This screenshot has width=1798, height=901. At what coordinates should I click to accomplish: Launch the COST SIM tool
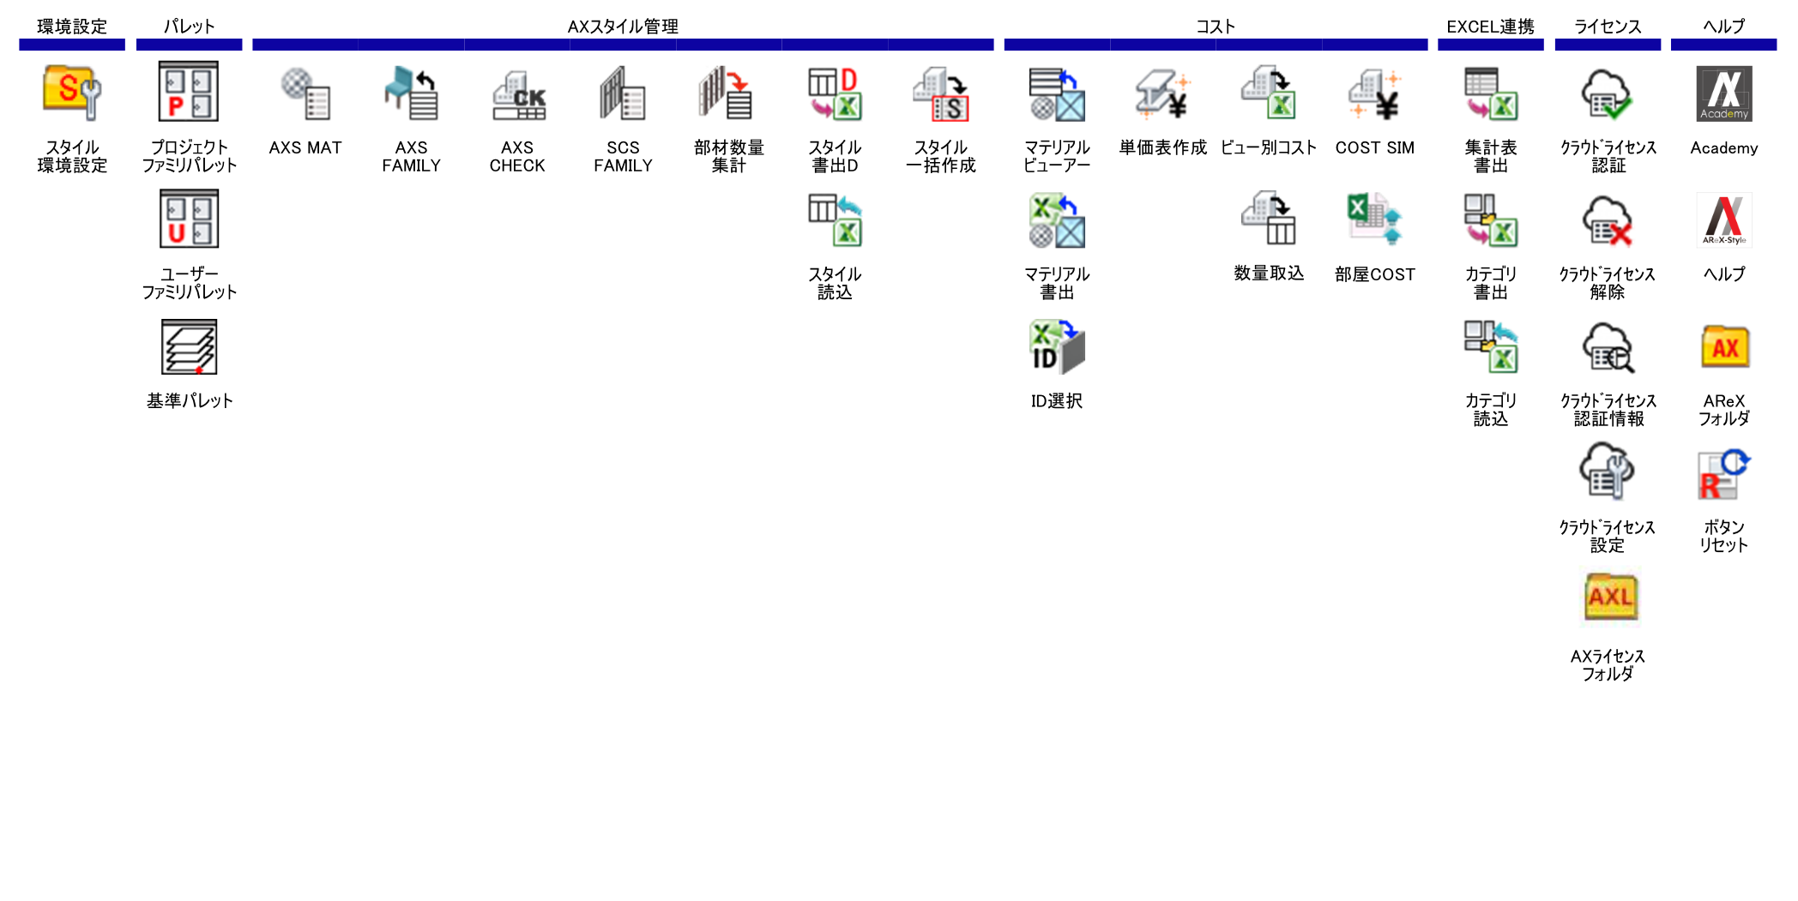[1374, 93]
